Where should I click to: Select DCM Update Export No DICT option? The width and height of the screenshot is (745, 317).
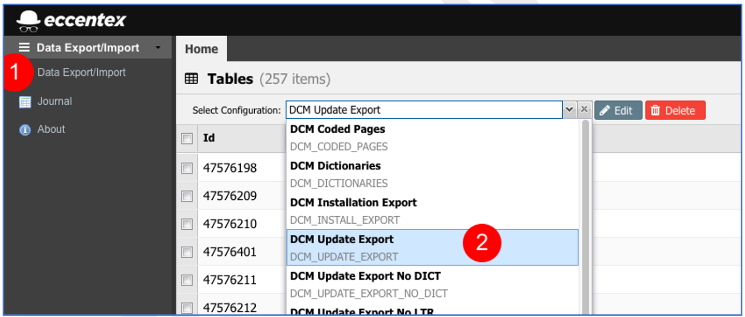click(432, 284)
